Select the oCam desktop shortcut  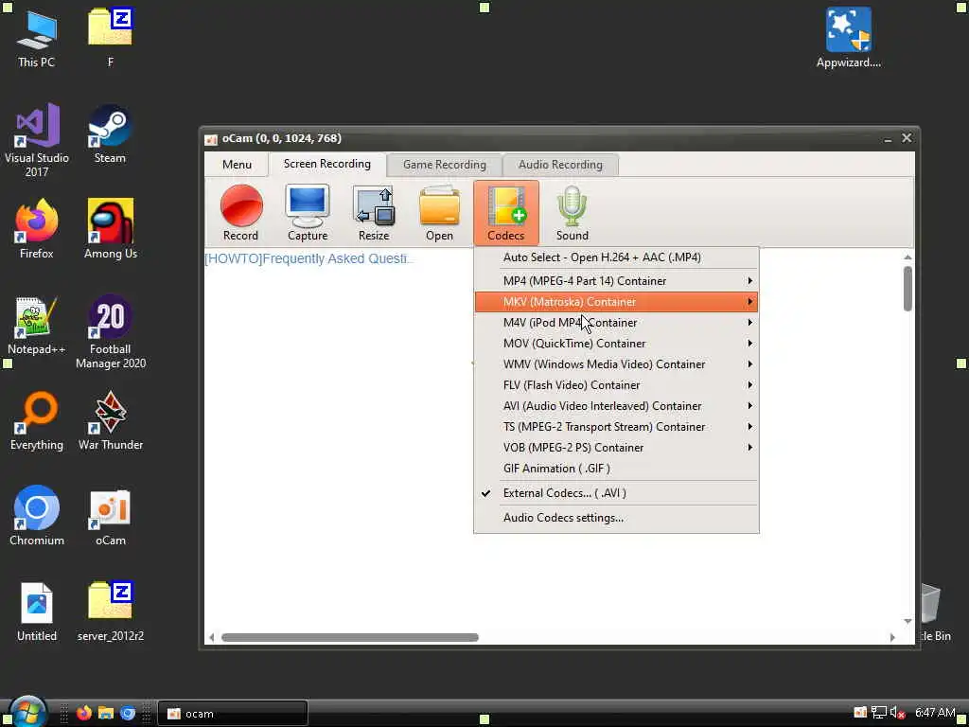(x=111, y=516)
